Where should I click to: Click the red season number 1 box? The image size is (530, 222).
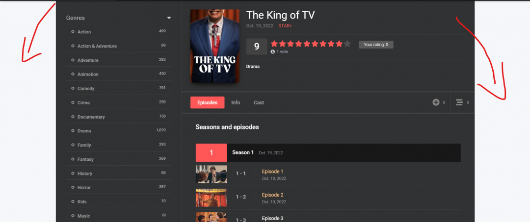coord(211,152)
